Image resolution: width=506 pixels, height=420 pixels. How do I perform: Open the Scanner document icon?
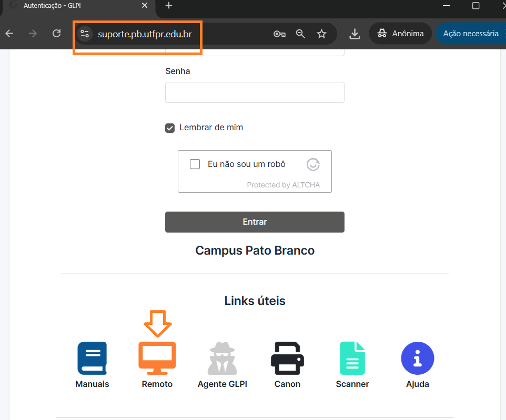point(352,358)
